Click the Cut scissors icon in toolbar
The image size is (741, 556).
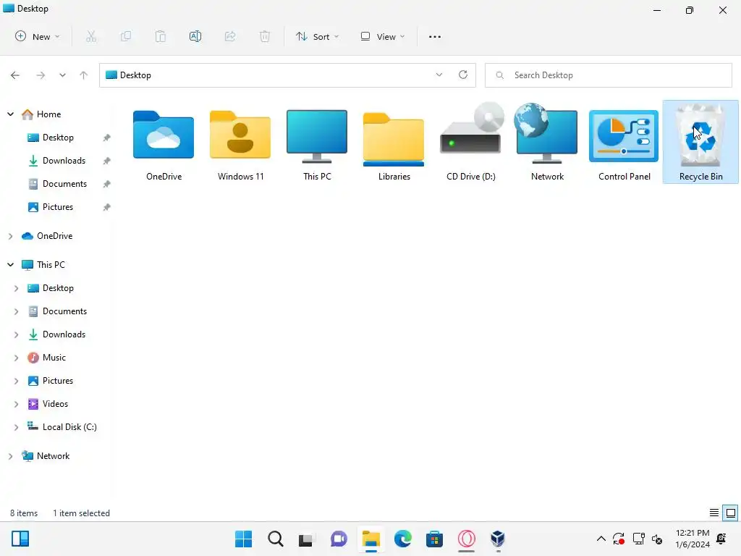[91, 36]
